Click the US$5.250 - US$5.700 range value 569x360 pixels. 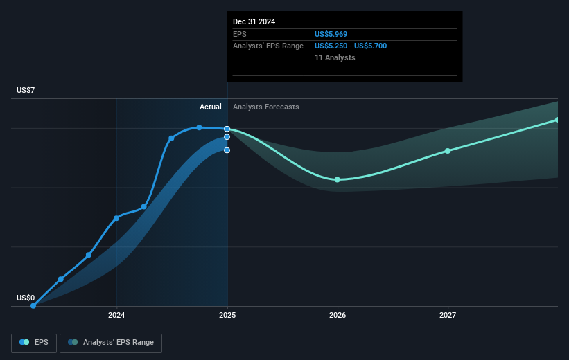point(351,46)
